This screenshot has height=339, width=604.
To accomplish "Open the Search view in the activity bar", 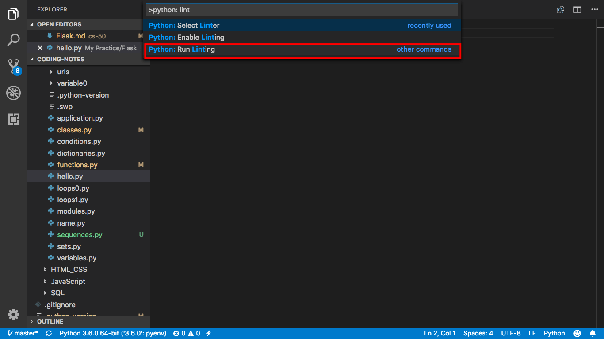I will coord(13,40).
